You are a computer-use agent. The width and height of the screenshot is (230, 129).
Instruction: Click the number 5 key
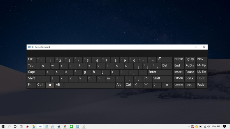coord(87,60)
